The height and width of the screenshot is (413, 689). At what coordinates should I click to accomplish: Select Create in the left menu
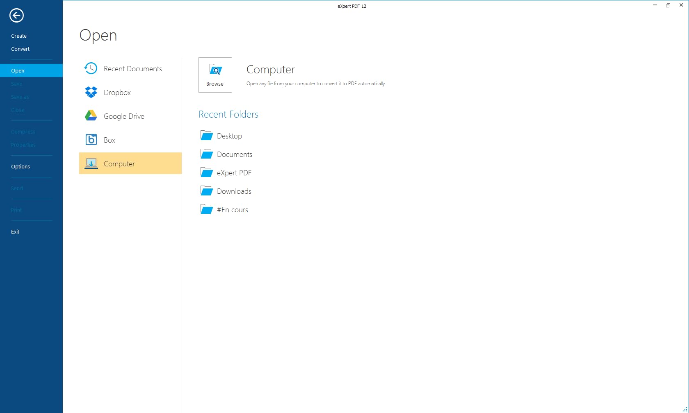coord(19,36)
